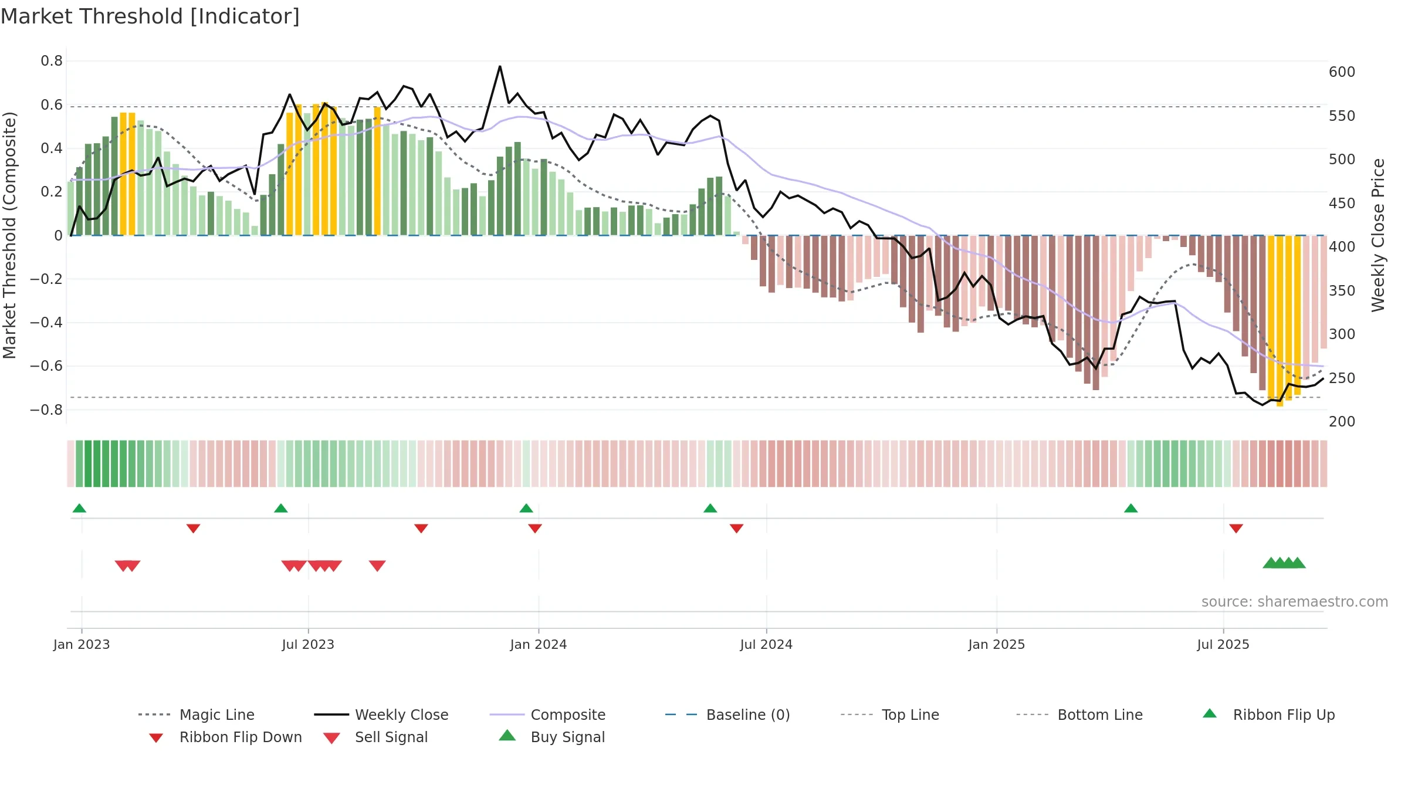The image size is (1408, 792).
Task: Click the Ribbon Flip Up marker before Jul 2023
Action: pos(281,508)
